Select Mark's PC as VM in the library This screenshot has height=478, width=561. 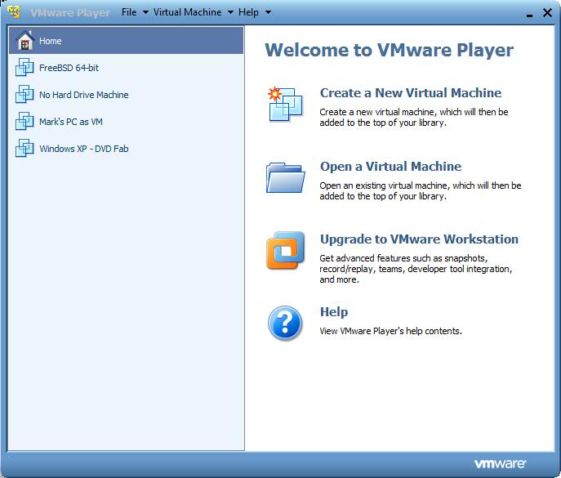click(126, 122)
